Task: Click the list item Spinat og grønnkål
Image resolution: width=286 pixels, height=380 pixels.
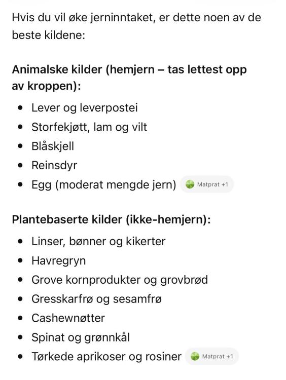Action: point(81,337)
